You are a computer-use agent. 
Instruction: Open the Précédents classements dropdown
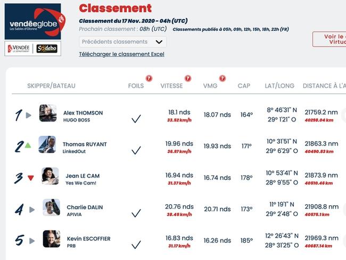pyautogui.click(x=122, y=42)
